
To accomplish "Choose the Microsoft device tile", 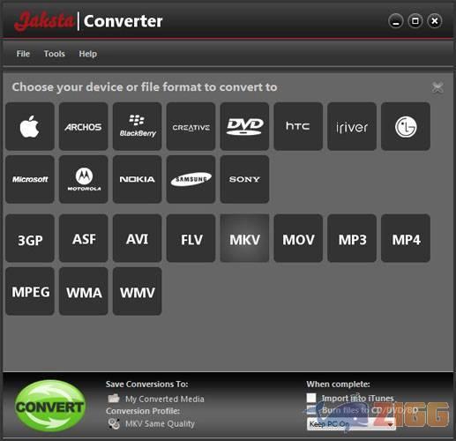I will (x=30, y=179).
